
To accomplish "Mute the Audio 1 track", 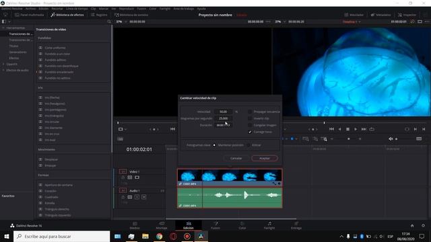I will click(143, 197).
